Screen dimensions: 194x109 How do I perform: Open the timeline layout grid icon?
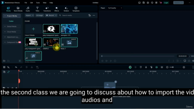coord(4,67)
